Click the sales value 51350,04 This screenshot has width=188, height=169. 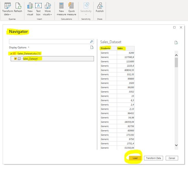tap(129, 148)
